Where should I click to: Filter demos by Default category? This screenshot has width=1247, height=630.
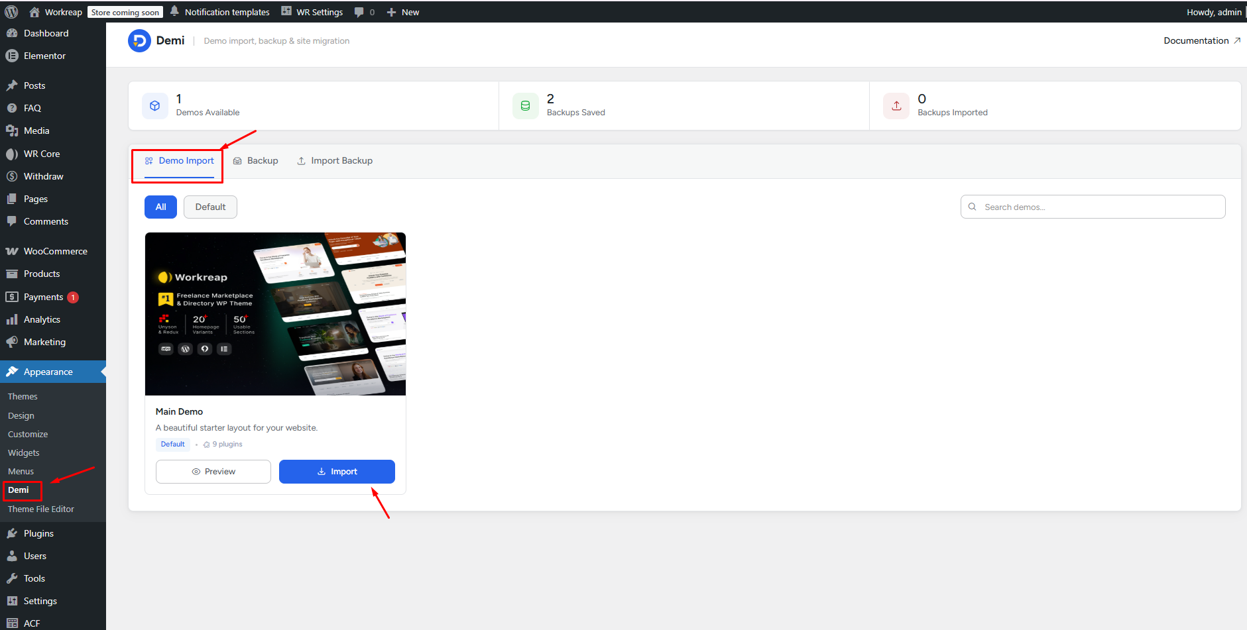point(210,207)
